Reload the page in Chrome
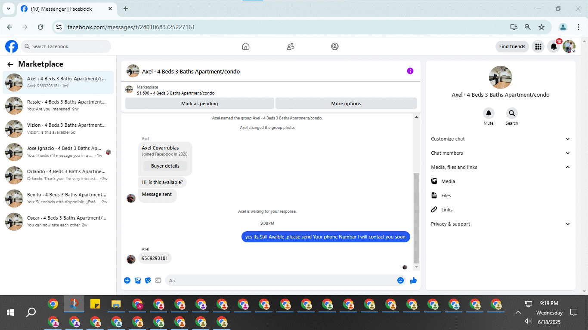 pos(40,27)
